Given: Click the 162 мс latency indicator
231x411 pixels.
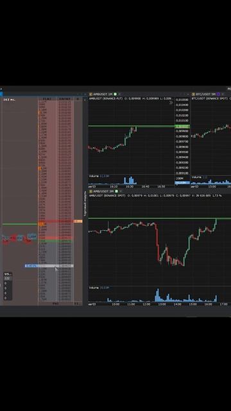Looking at the screenshot, I should coord(9,100).
